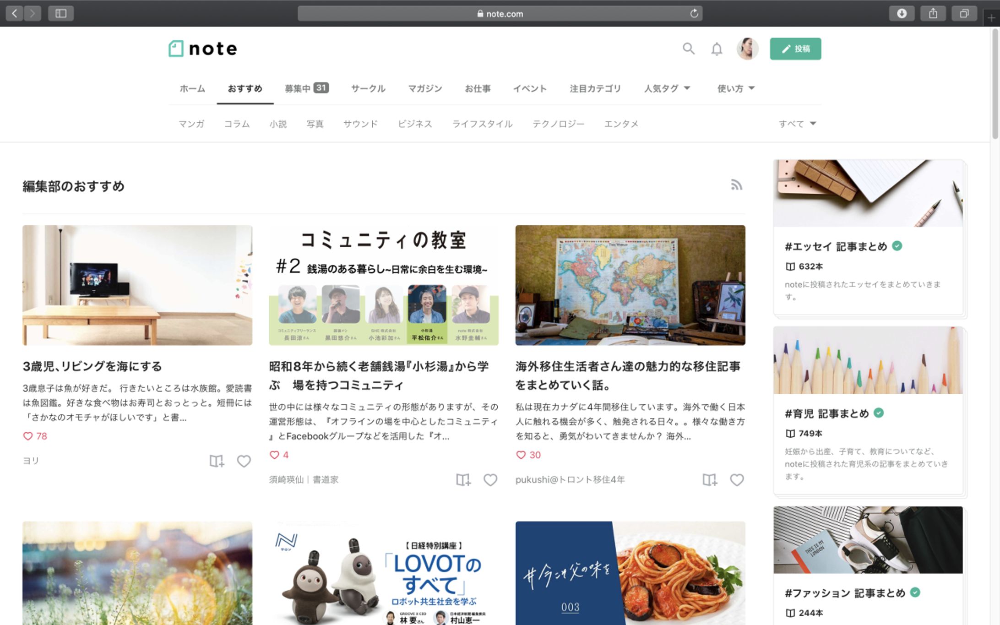Viewport: 1000px width, 625px height.
Task: Open a new tab with plus
Action: [991, 18]
